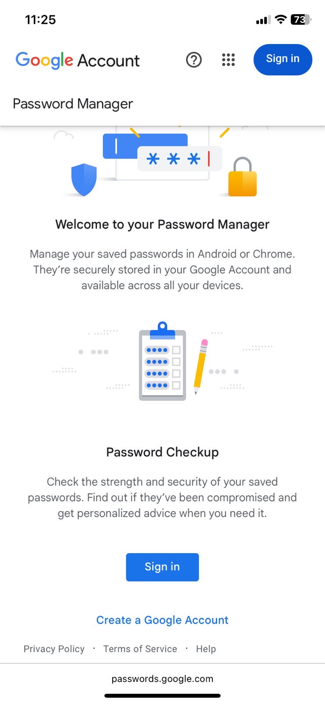Tap the passwords.google.com address bar

[162, 679]
